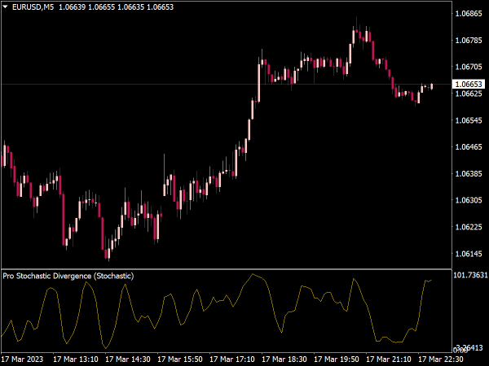This screenshot has width=489, height=366.
Task: Click the 1.06465 price scale label
Action: point(469,146)
